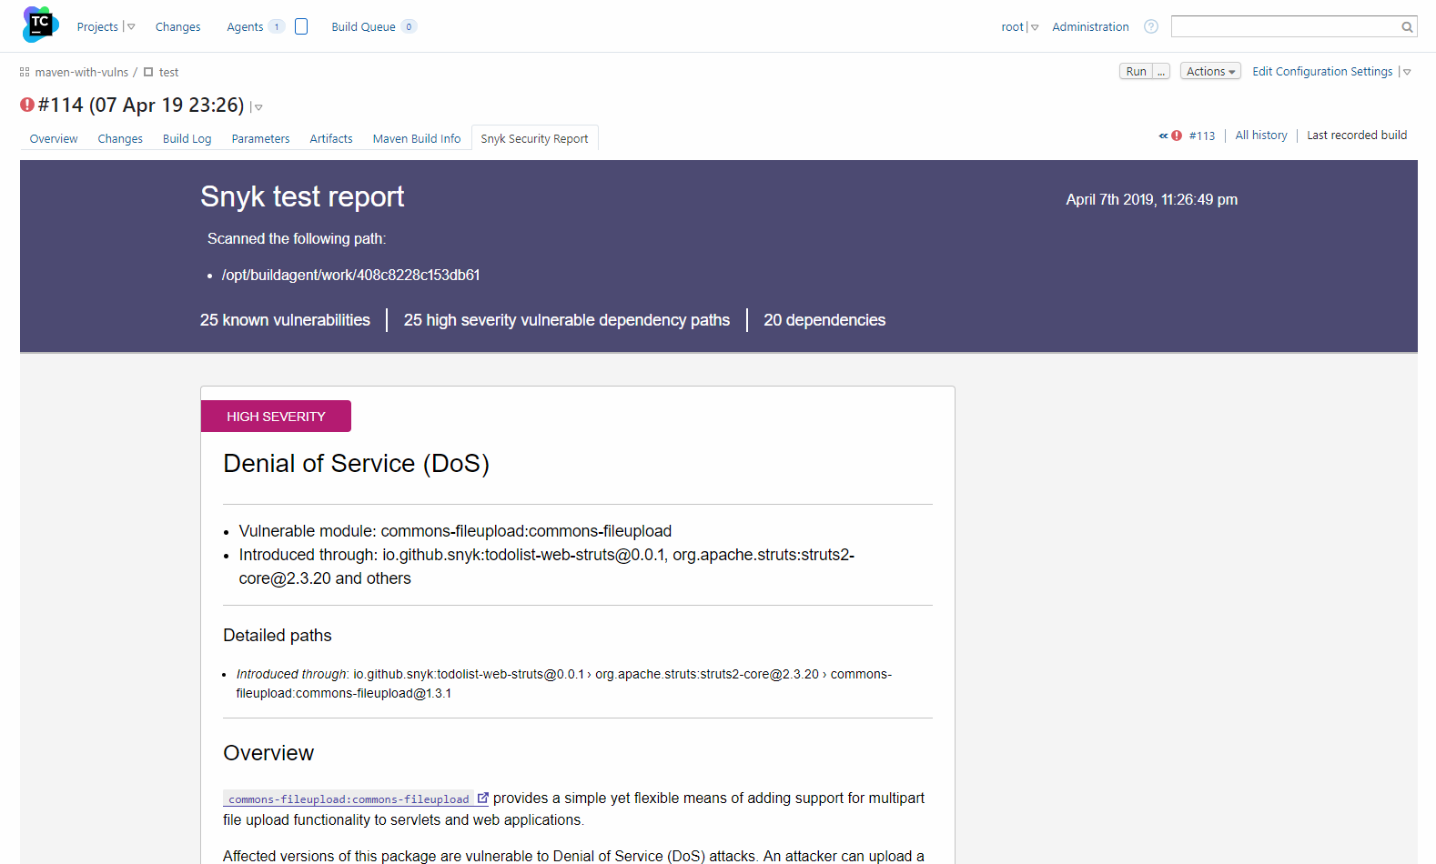Switch to the Overview tab

click(54, 138)
